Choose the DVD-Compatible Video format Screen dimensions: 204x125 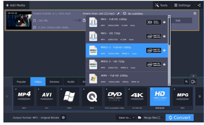click(x=115, y=97)
